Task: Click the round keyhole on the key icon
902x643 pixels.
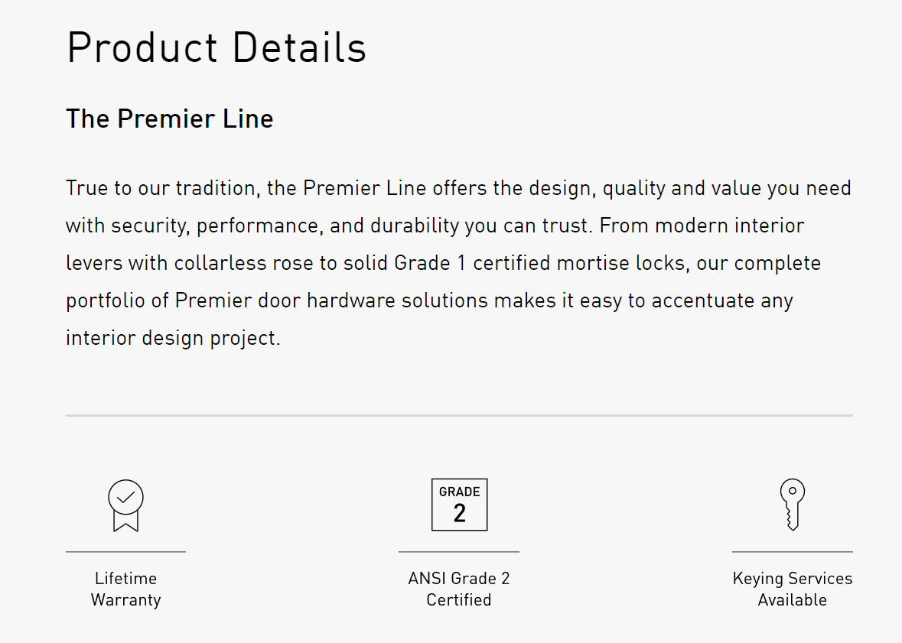Action: click(x=793, y=491)
